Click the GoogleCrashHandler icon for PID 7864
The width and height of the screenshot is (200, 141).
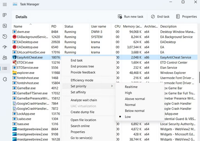(x=14, y=103)
